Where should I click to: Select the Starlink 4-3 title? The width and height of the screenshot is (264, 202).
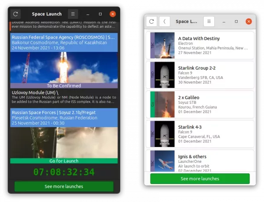(x=190, y=127)
